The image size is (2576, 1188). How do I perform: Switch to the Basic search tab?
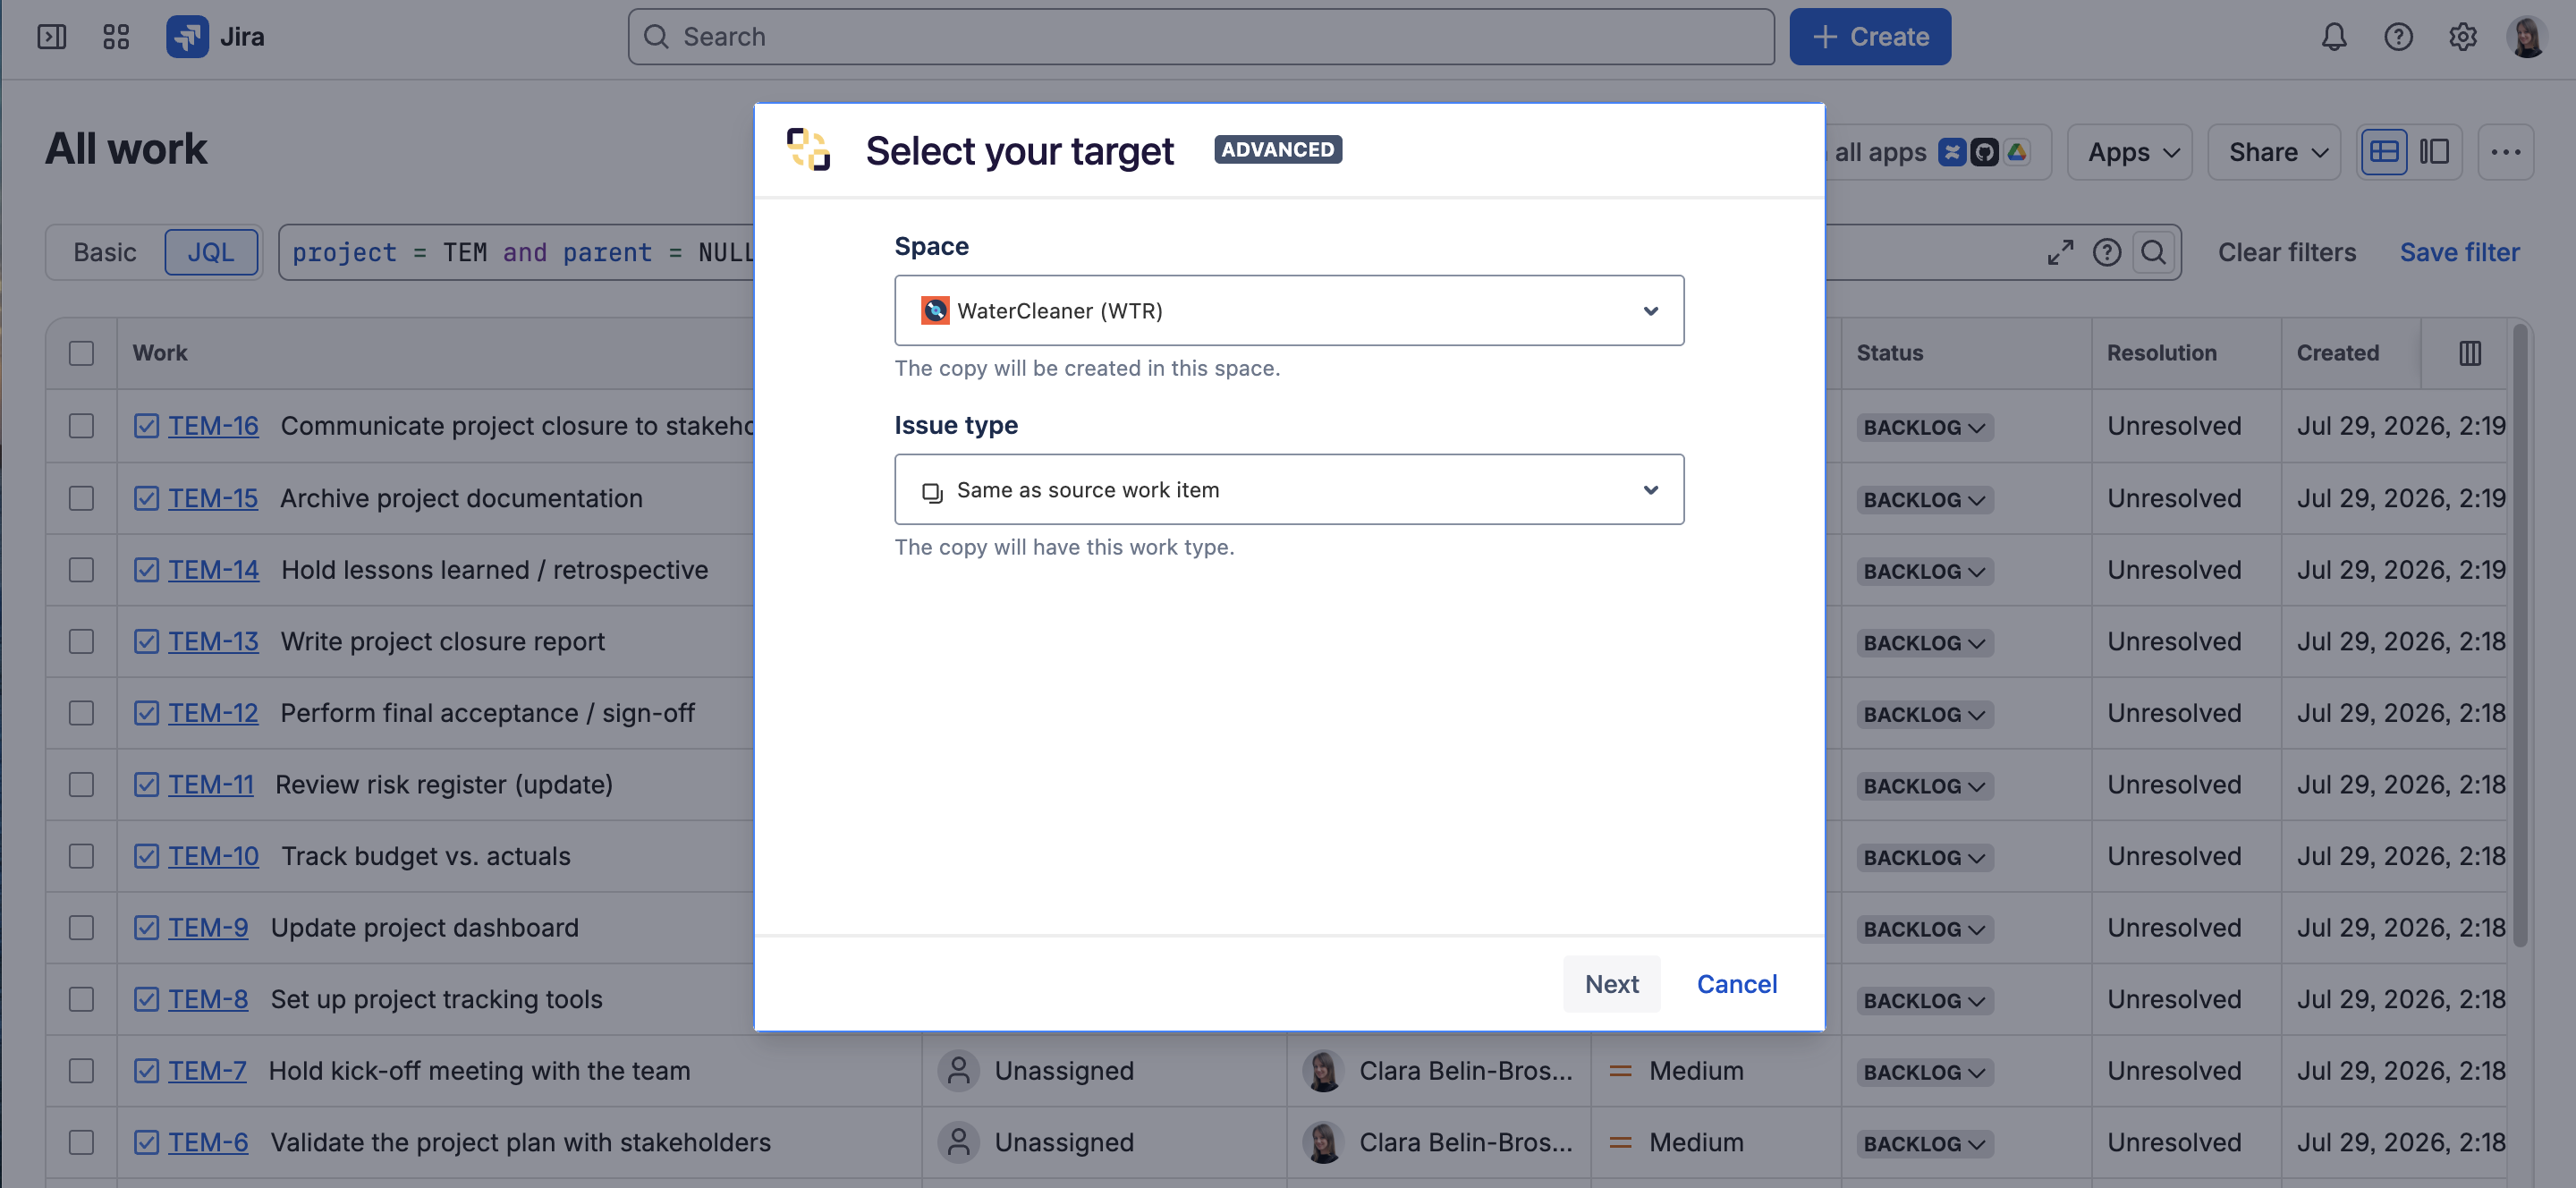click(105, 252)
